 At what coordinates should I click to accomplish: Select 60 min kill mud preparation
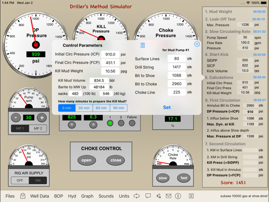pyautogui.click(x=101, y=108)
